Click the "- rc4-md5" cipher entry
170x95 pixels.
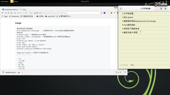(21, 61)
